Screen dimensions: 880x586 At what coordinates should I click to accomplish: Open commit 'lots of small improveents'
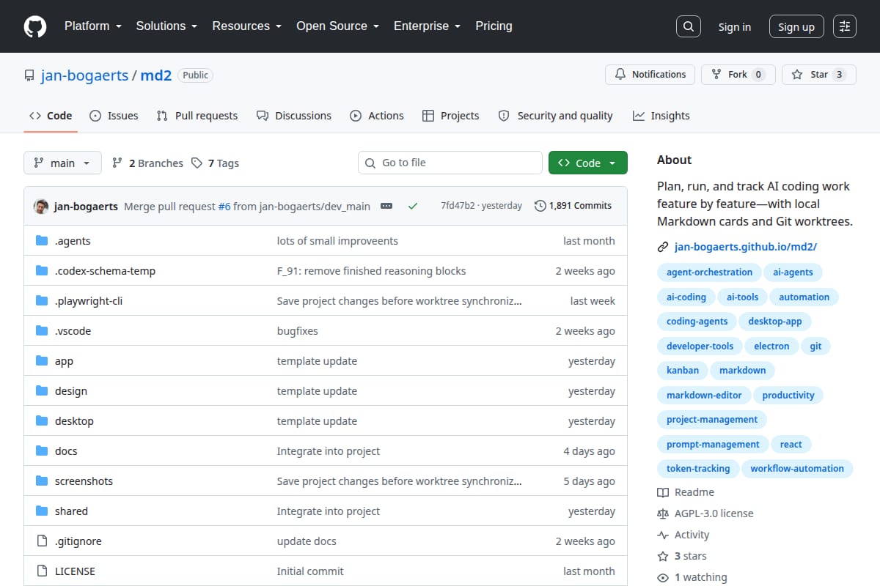[x=337, y=240]
